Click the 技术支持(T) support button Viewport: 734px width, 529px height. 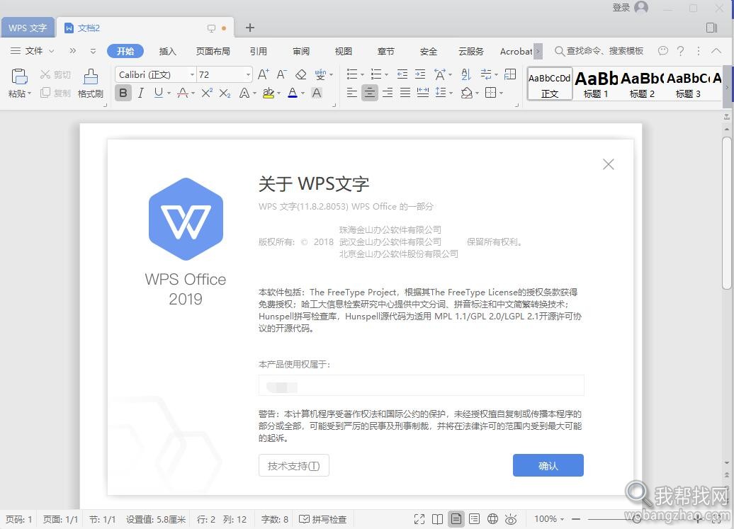pyautogui.click(x=294, y=465)
